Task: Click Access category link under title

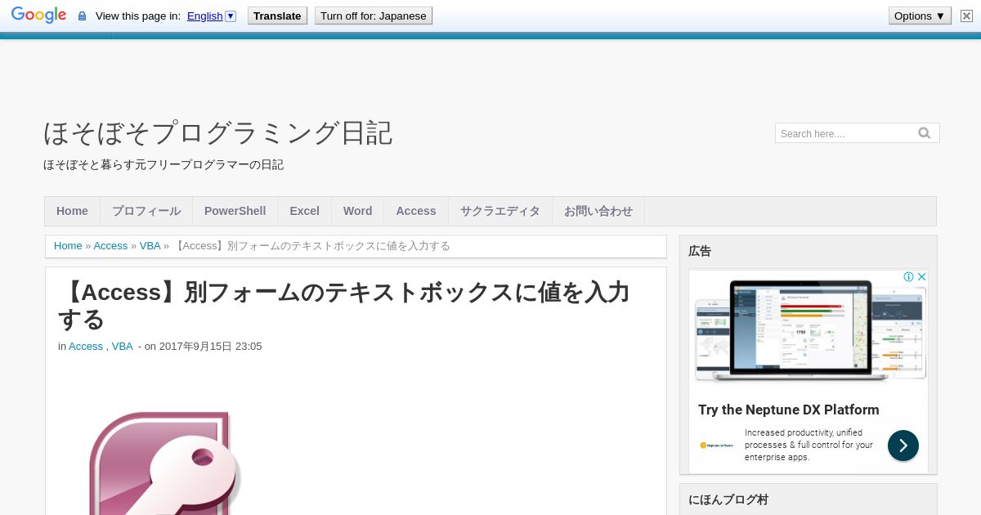Action: (x=86, y=347)
